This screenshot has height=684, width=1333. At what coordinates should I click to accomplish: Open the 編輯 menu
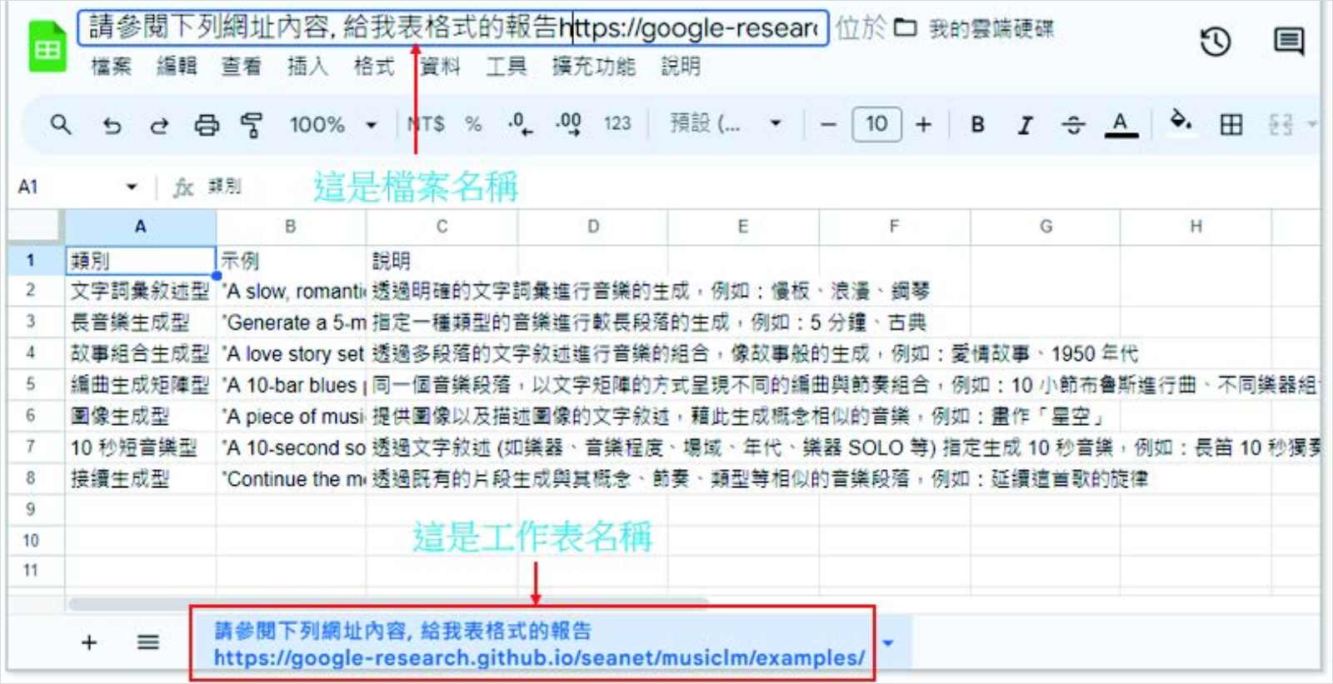pyautogui.click(x=177, y=67)
